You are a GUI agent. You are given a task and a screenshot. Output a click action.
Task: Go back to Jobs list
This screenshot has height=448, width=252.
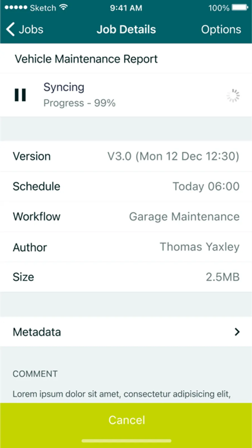tap(31, 29)
